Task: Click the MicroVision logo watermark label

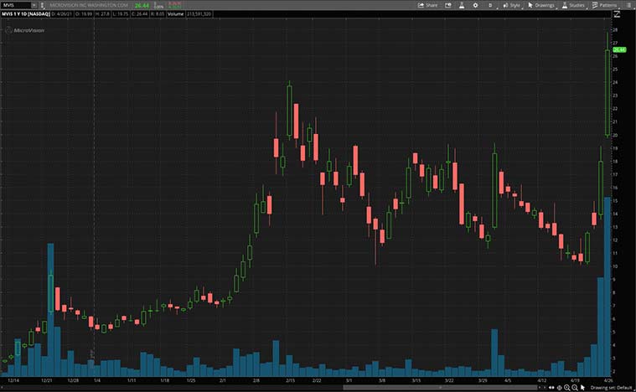Action: coord(25,30)
